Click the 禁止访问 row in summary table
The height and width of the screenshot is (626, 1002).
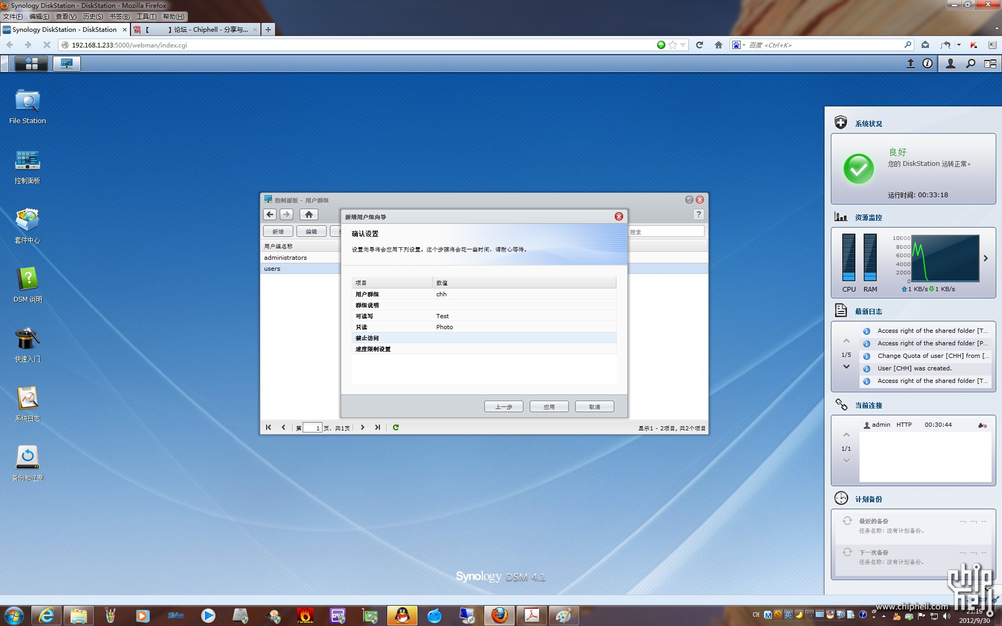coord(484,338)
